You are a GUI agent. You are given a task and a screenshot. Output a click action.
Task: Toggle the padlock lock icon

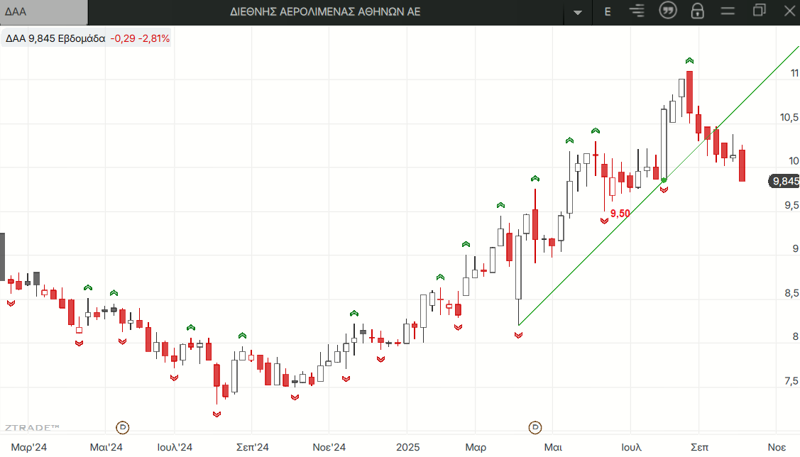tap(697, 11)
